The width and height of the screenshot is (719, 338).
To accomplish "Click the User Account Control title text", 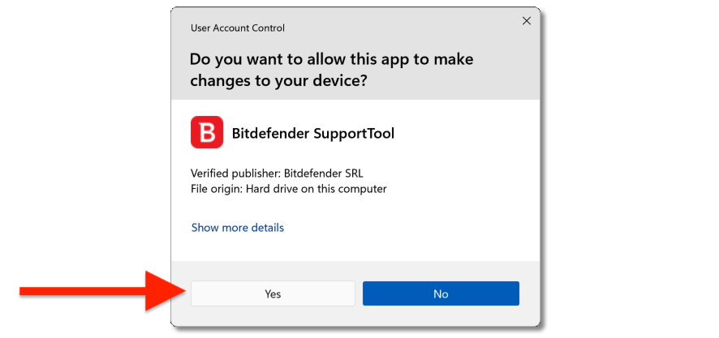I will tap(237, 28).
